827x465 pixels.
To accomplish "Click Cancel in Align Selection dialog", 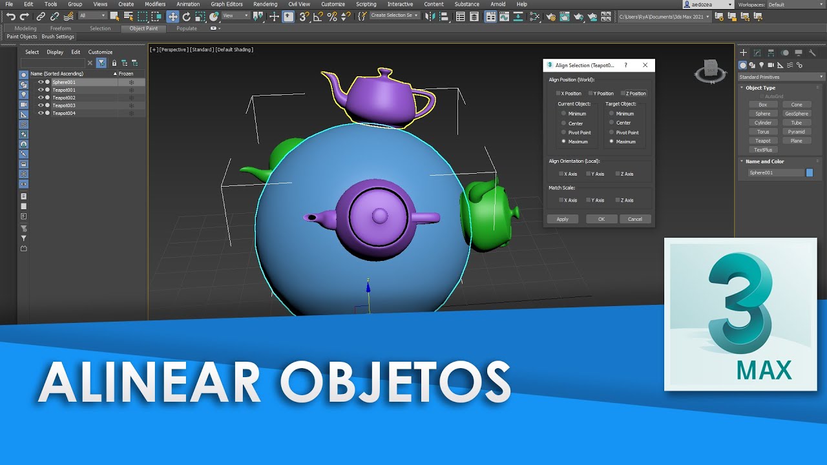I will tap(635, 219).
